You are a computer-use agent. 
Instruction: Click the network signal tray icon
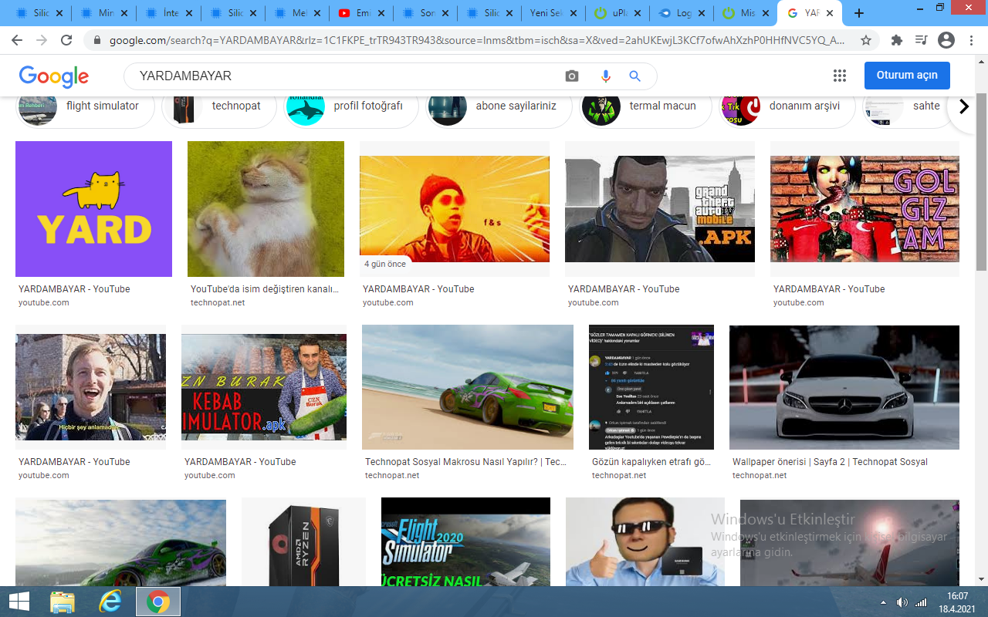point(920,602)
